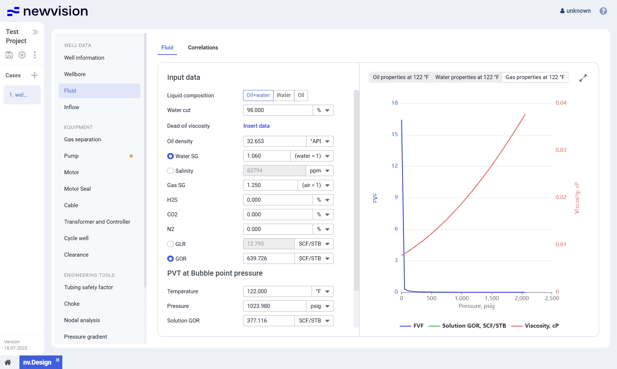Viewport: 617px width, 369px height.
Task: Choose Water liquid composition option
Action: [x=283, y=95]
